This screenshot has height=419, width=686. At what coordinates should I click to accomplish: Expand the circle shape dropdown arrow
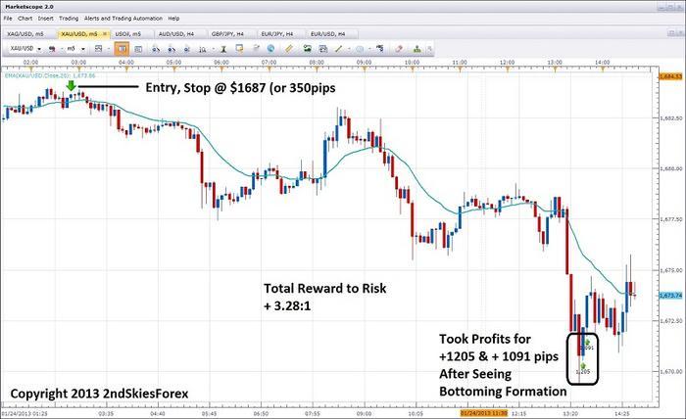point(369,49)
